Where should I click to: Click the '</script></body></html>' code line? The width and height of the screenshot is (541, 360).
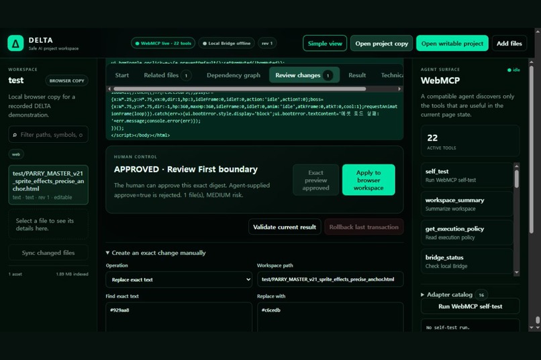(140, 135)
